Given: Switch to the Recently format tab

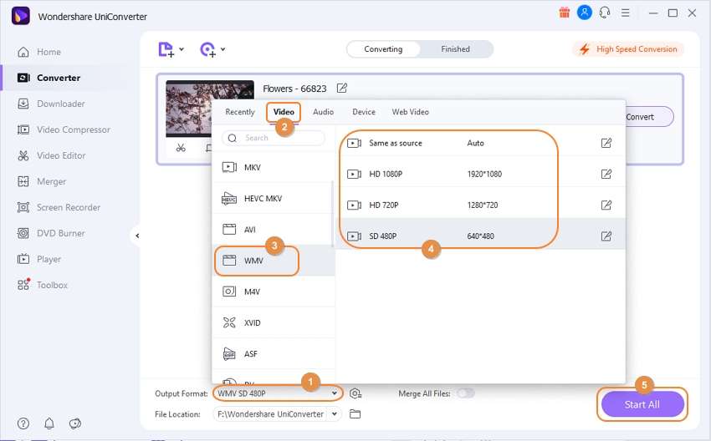Looking at the screenshot, I should (x=240, y=112).
